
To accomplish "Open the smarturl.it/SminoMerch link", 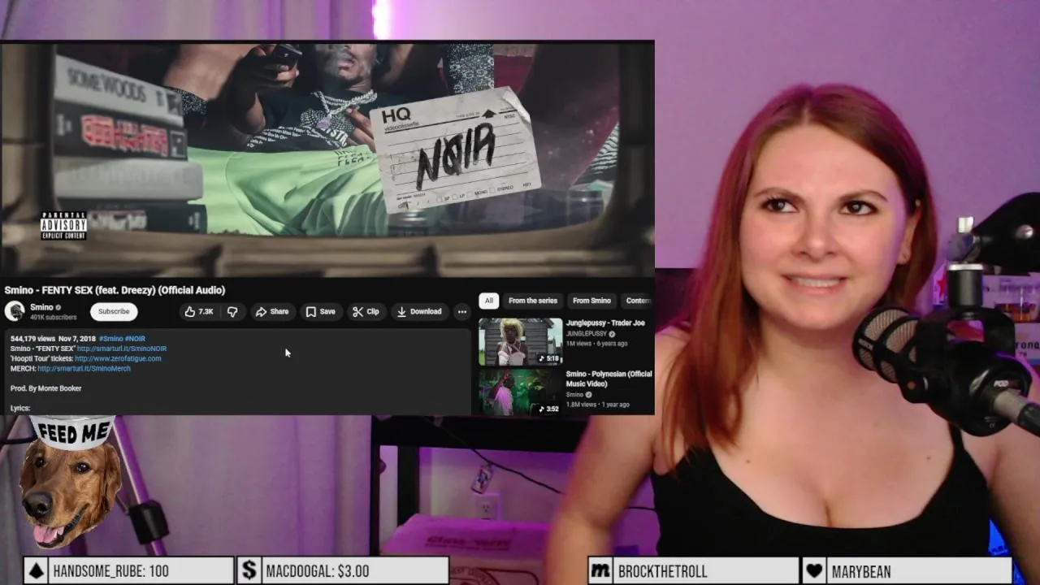I will [x=84, y=368].
